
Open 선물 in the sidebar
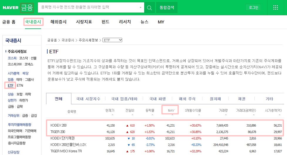pyautogui.click(x=33, y=58)
